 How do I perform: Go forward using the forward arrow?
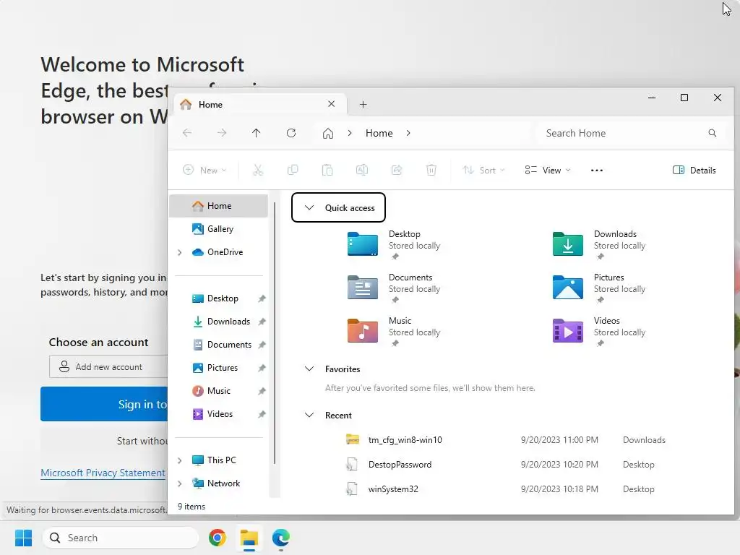(x=222, y=133)
